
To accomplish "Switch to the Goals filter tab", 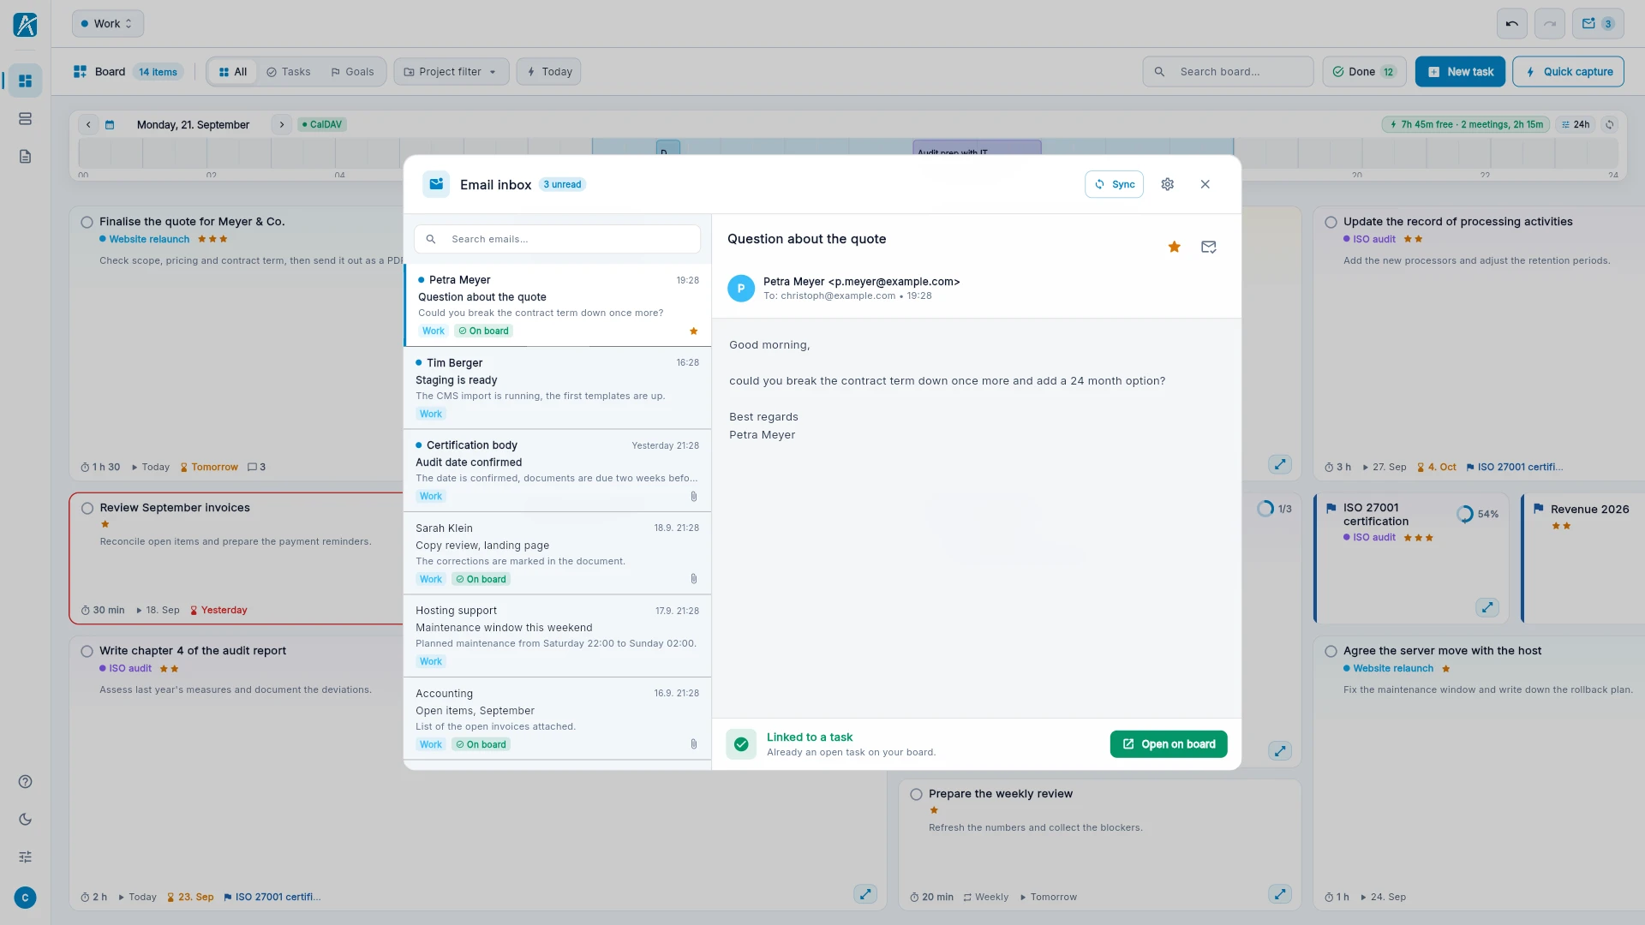I will [x=352, y=72].
